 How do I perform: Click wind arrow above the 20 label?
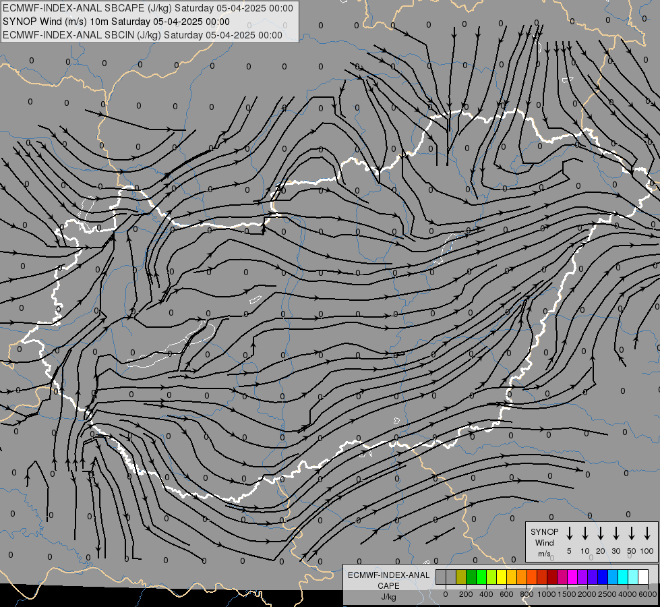point(601,533)
